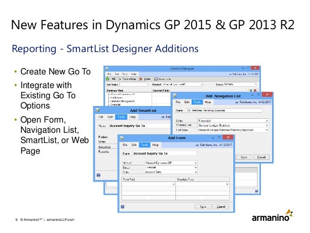310x233 pixels.
Task: Click the red Delete X icon in the toolbar
Action: tap(141, 79)
